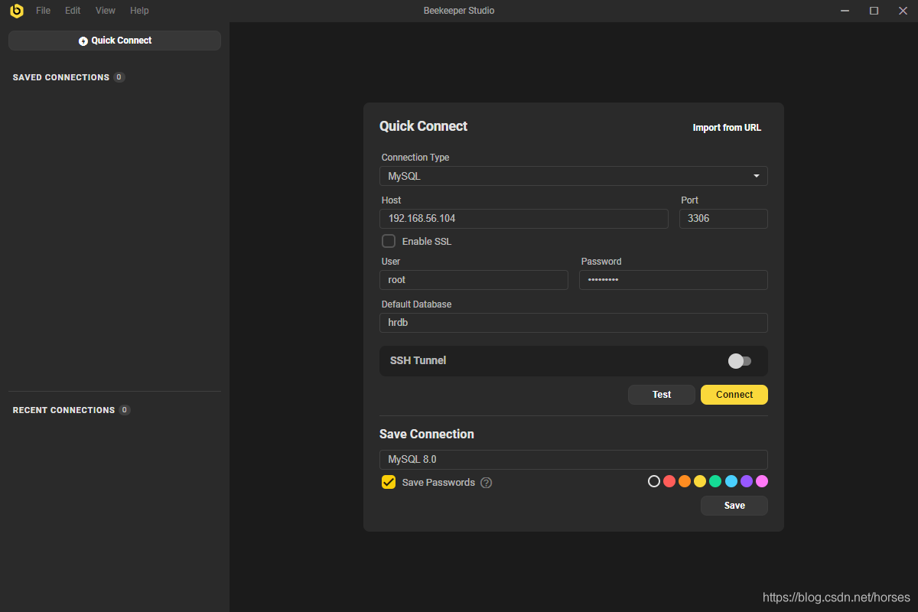Click the Import from URL link
The image size is (918, 612).
coord(727,128)
